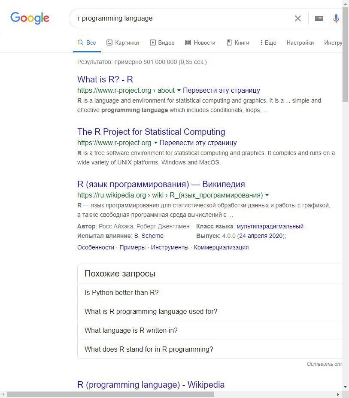This screenshot has width=349, height=398.
Task: Clear the search query with X icon
Action: (298, 18)
